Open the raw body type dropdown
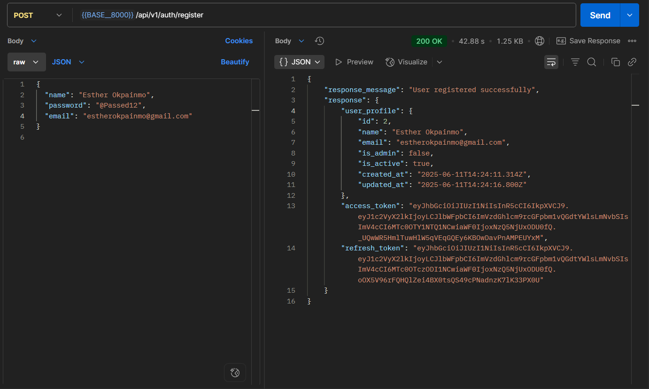 (26, 62)
